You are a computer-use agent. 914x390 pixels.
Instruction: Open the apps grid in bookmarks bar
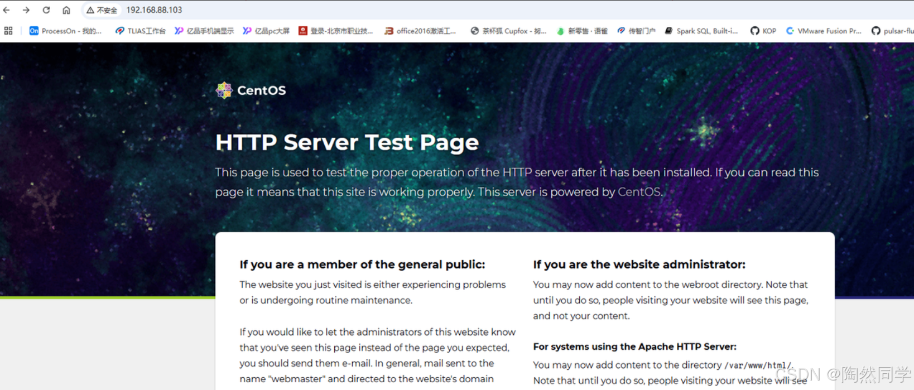tap(8, 31)
